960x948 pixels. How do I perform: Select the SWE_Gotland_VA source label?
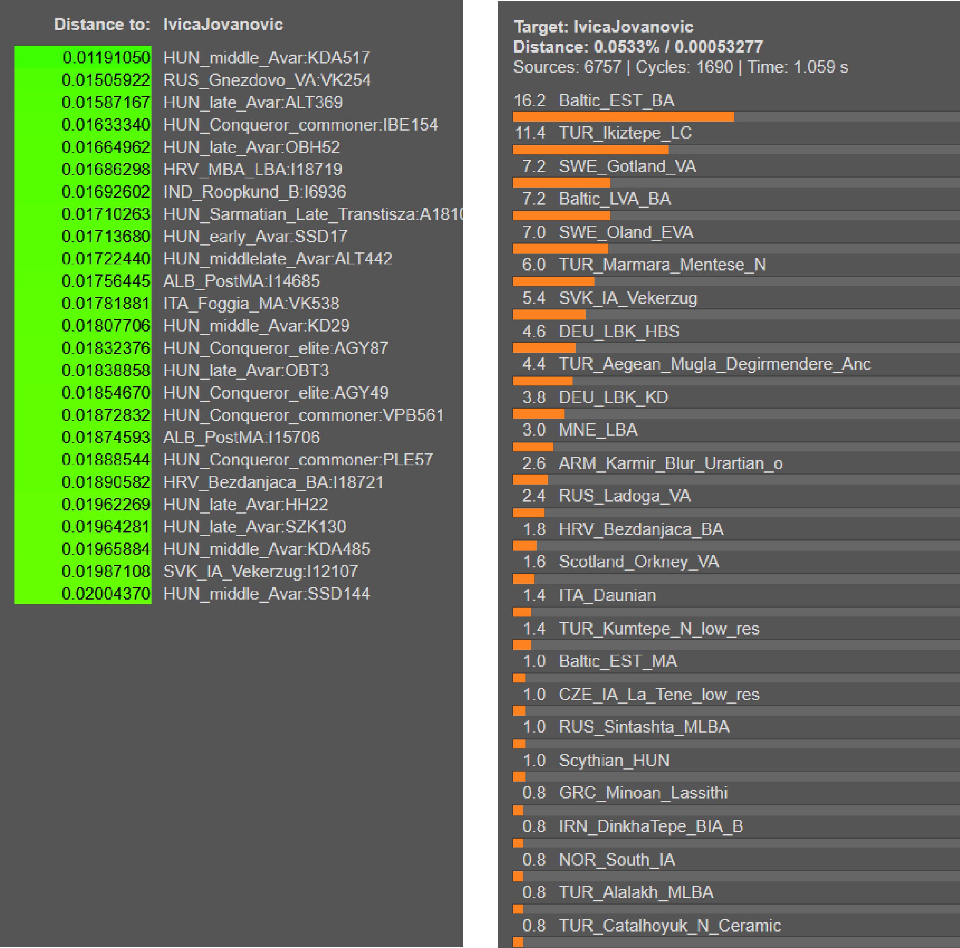(x=627, y=166)
